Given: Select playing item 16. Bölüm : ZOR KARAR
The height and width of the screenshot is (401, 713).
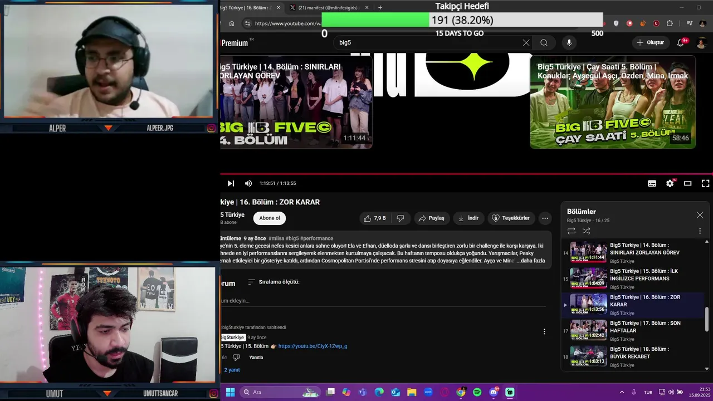Looking at the screenshot, I should click(633, 305).
